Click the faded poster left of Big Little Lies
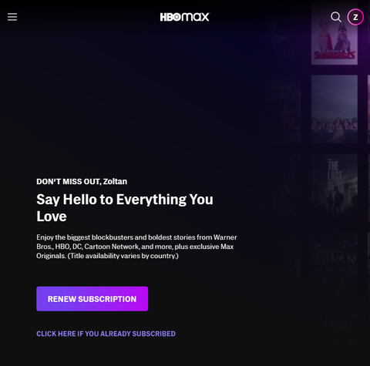This screenshot has height=366, width=370. (284, 110)
